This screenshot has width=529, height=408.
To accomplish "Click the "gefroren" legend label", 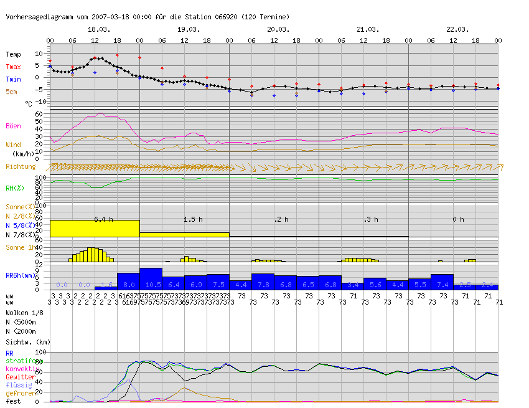I will [21, 394].
